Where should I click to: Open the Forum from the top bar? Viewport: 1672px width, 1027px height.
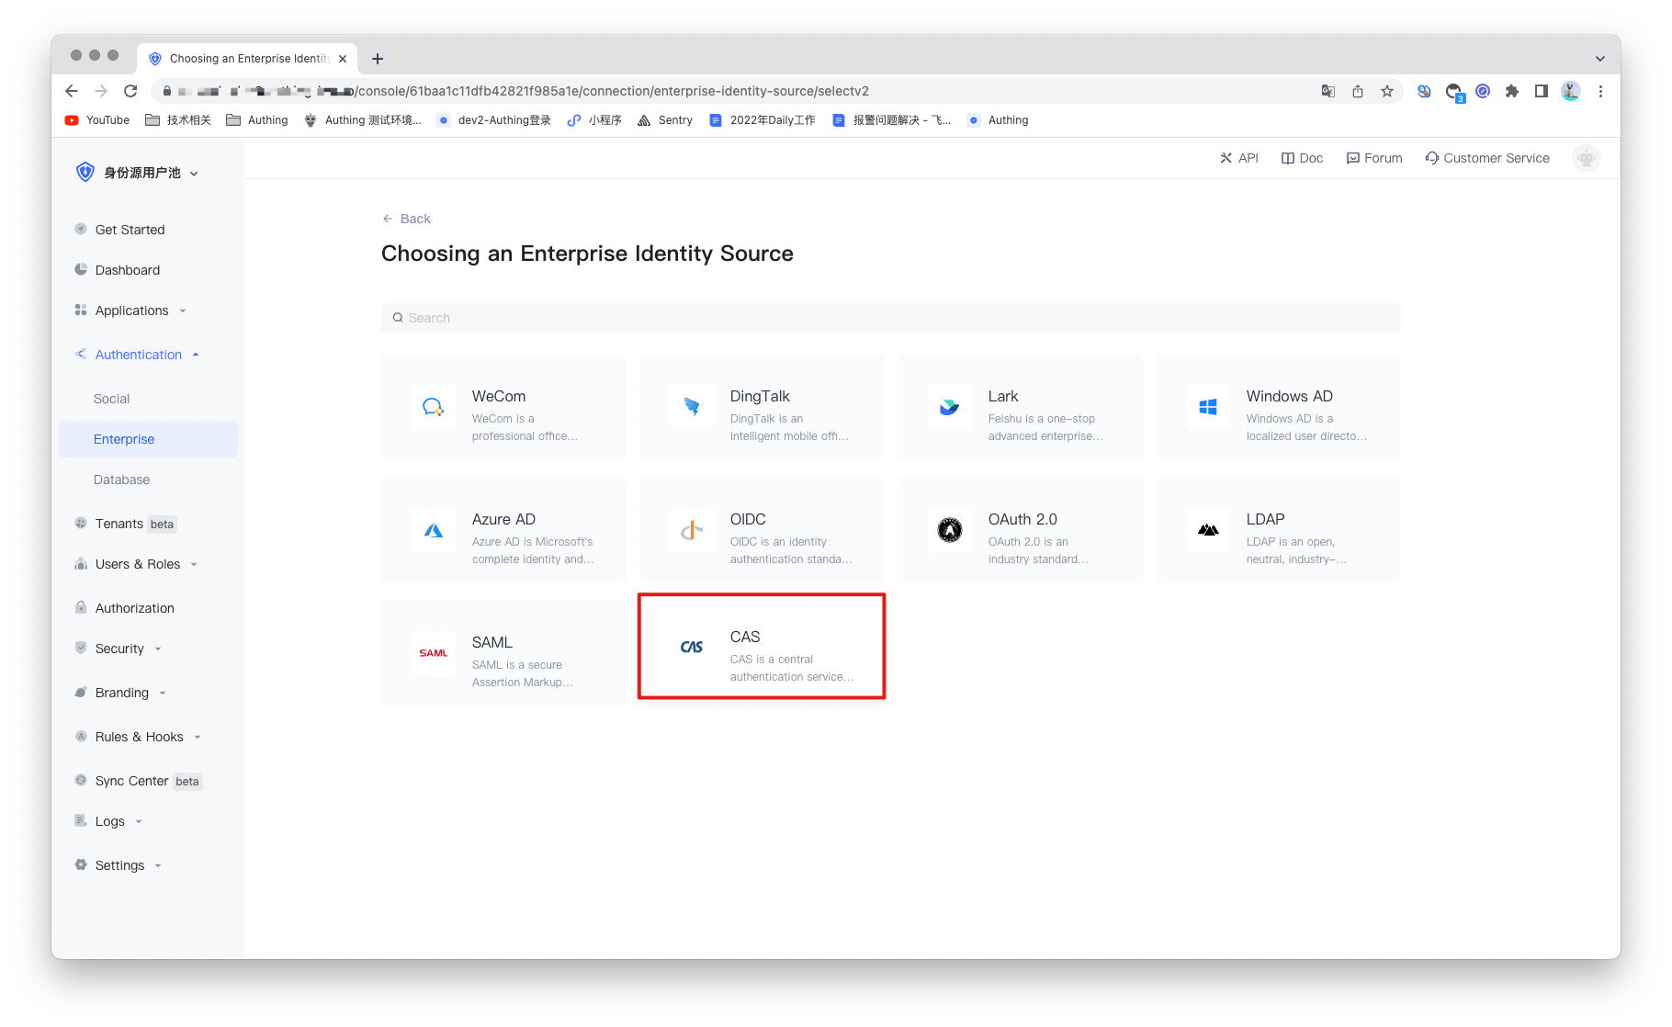[x=1374, y=157]
